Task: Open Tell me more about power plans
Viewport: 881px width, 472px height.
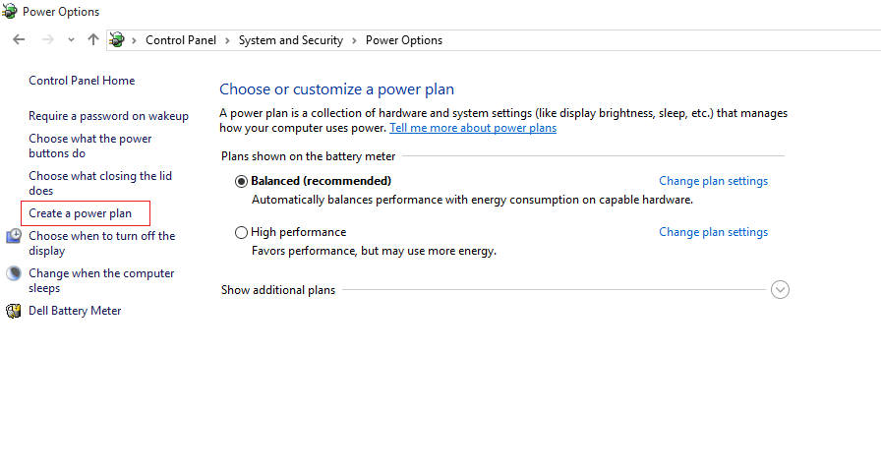Action: coord(473,128)
